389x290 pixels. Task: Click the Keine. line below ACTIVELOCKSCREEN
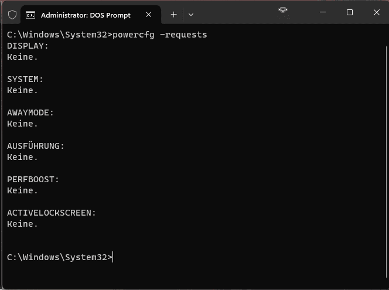point(22,224)
